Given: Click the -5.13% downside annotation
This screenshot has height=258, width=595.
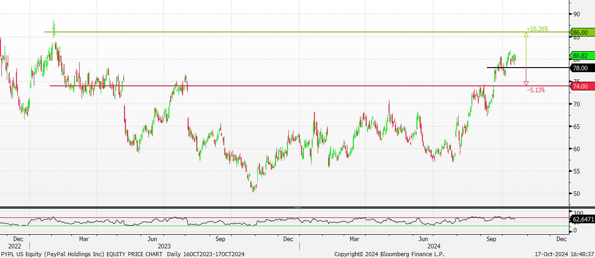Looking at the screenshot, I should (535, 90).
